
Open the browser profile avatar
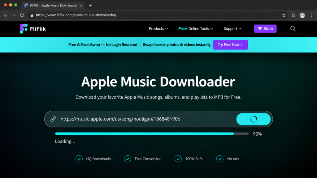[x=302, y=15]
